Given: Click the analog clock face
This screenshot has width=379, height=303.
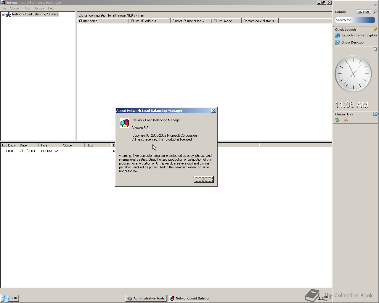Looking at the screenshot, I should click(353, 74).
